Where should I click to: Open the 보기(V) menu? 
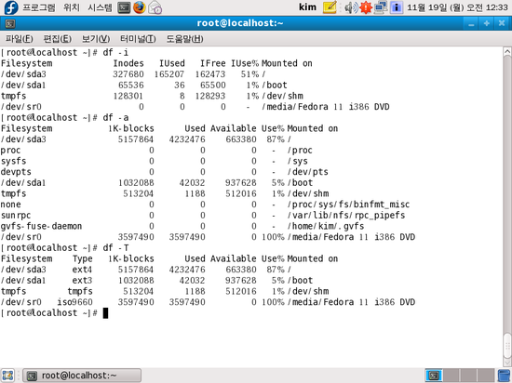[96, 39]
